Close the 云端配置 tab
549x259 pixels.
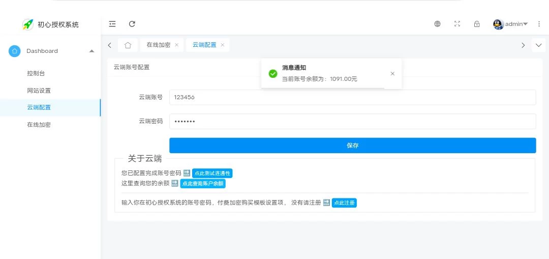click(222, 45)
